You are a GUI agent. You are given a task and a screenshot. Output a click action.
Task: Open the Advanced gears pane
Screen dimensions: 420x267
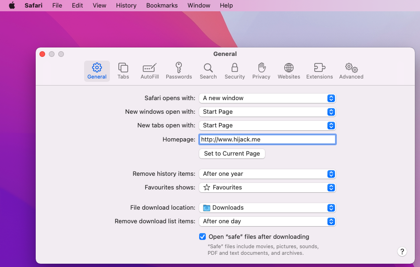(351, 71)
